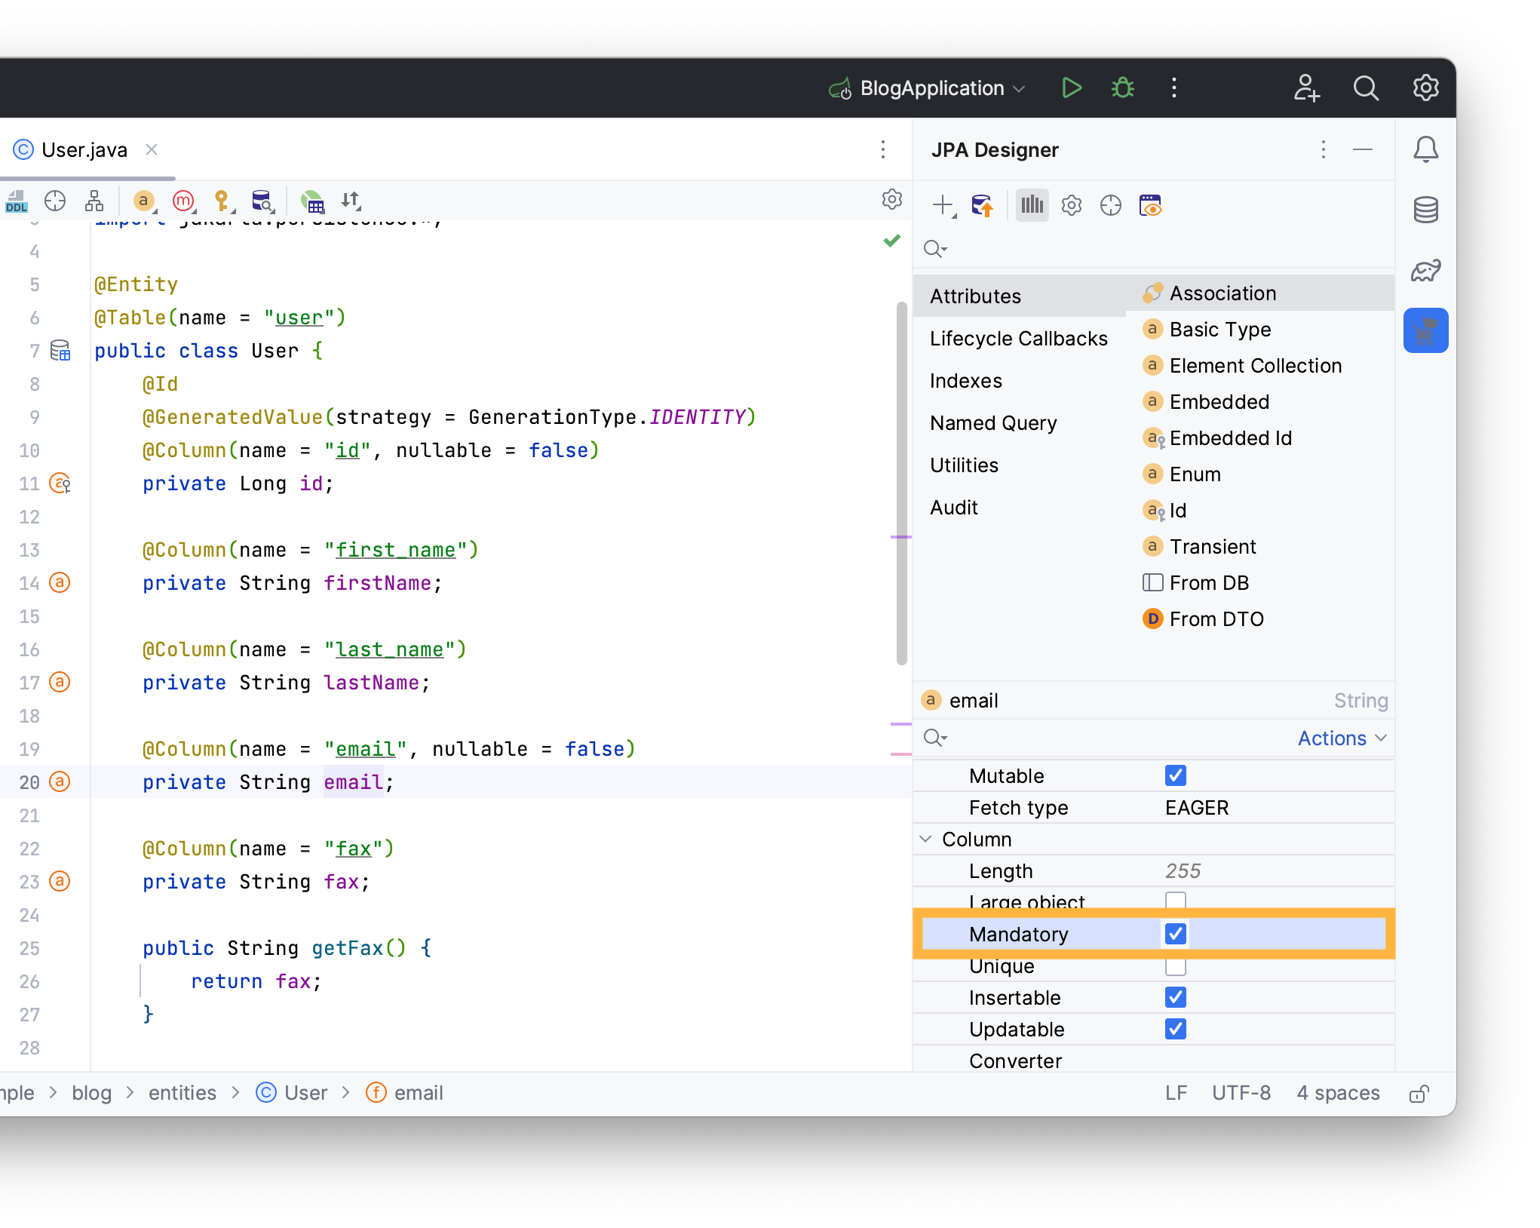Uncheck the Mandatory checkbox for email
Viewport: 1540px width, 1228px height.
(x=1175, y=934)
